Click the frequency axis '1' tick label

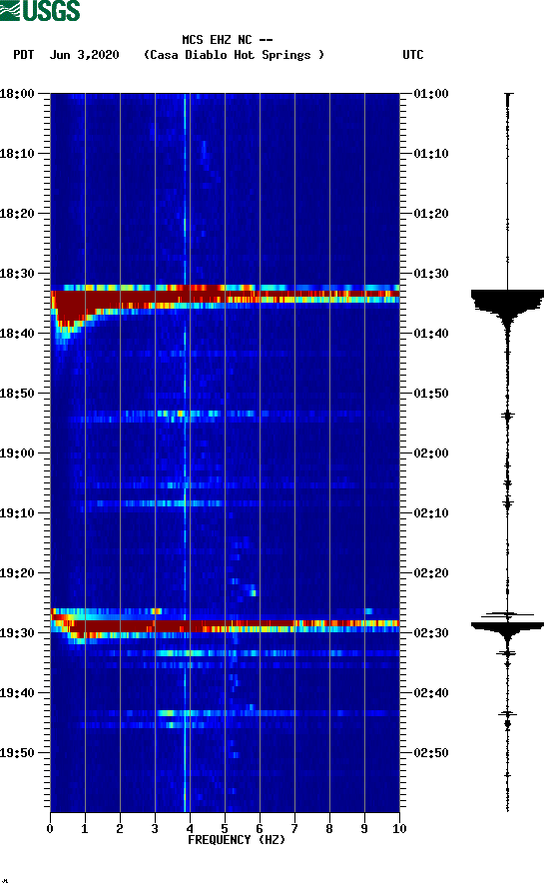(x=85, y=829)
